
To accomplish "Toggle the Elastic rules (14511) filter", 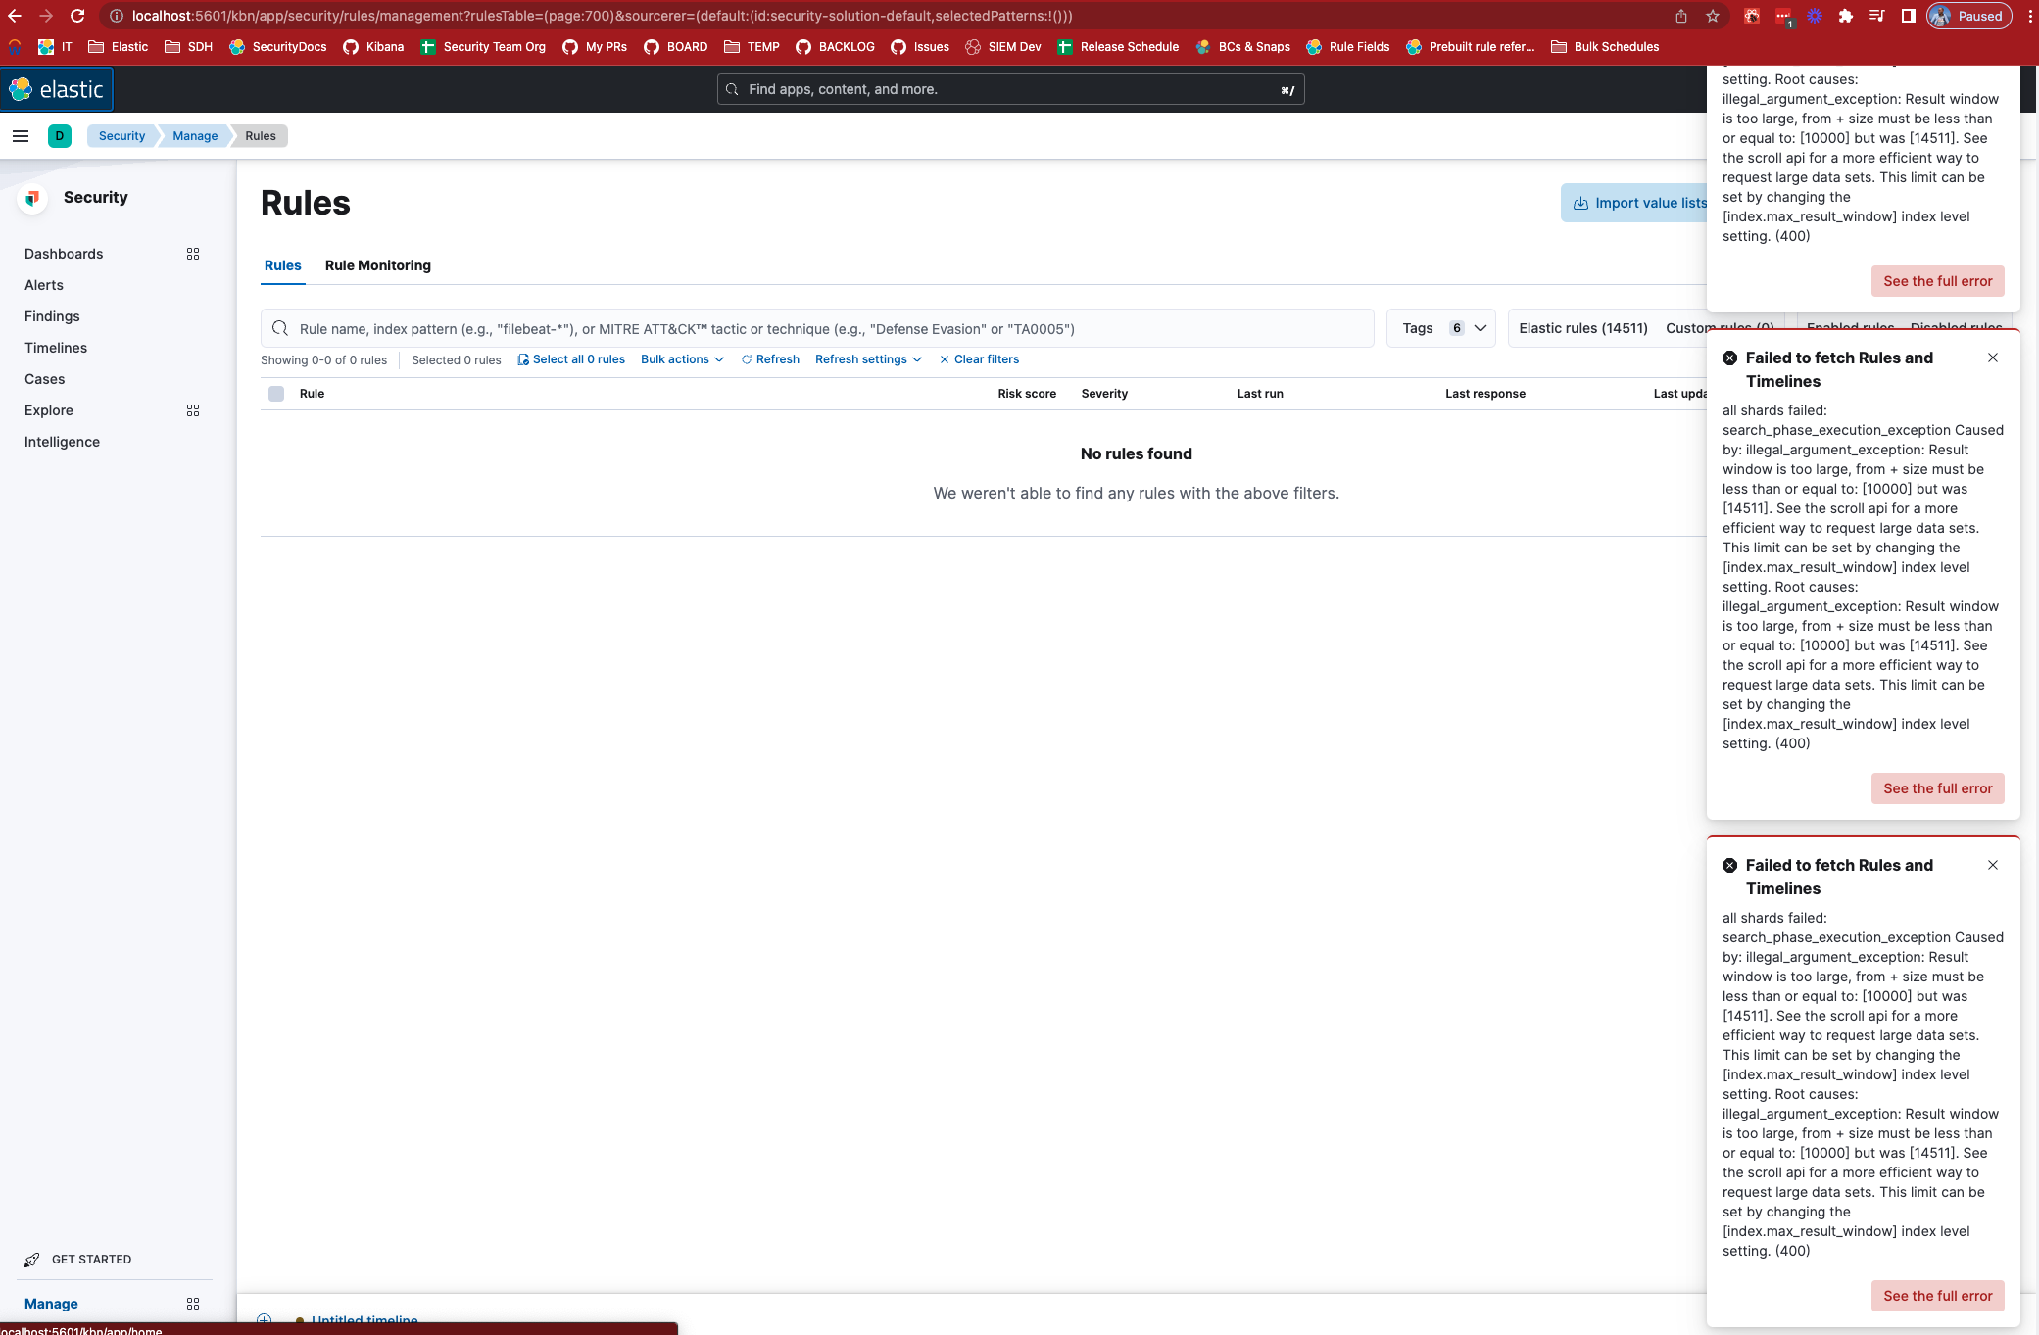I will click(1581, 328).
